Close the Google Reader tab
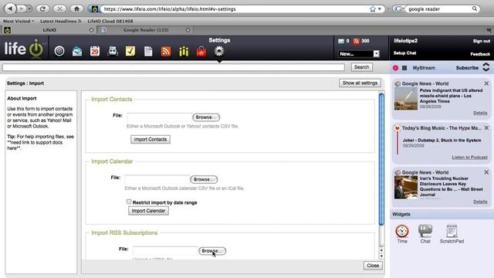Image resolution: width=494 pixels, height=278 pixels. click(x=188, y=30)
